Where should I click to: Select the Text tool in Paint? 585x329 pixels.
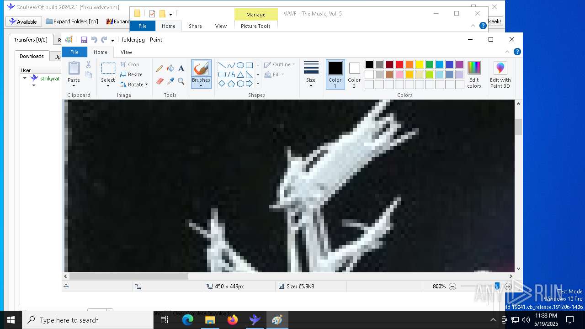click(x=181, y=69)
